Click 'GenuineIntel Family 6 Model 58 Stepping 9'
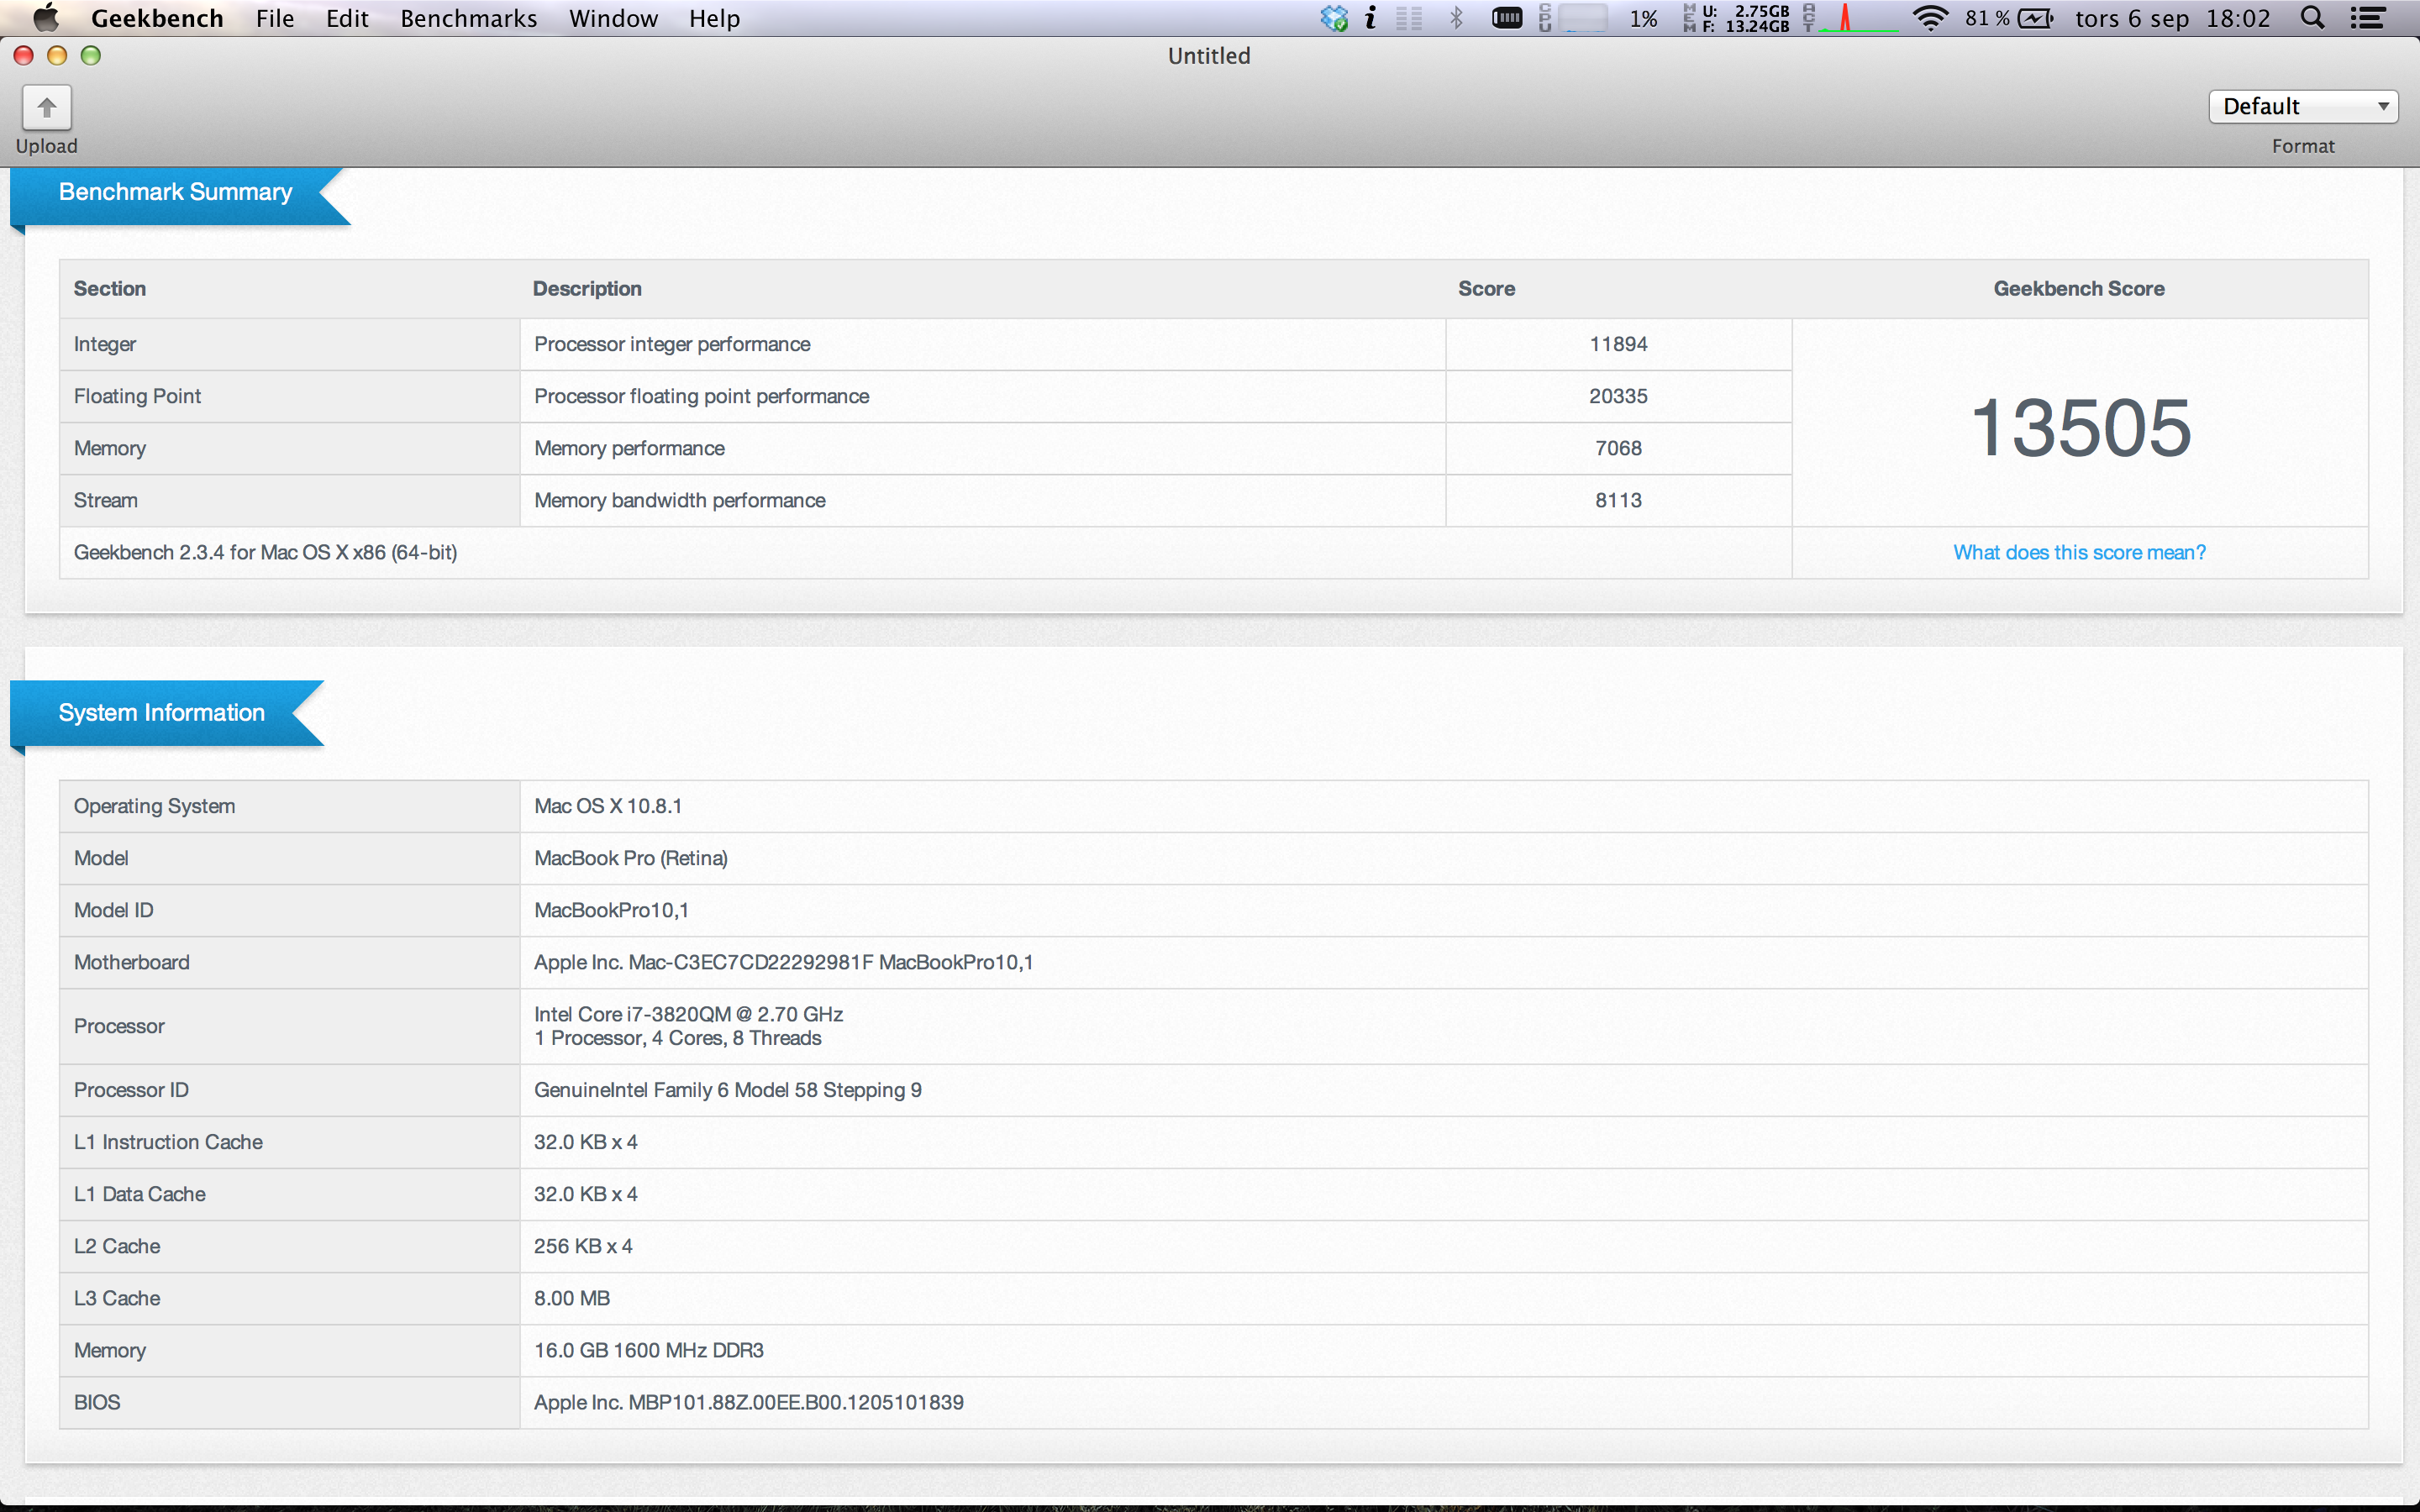The width and height of the screenshot is (2420, 1512). [728, 1090]
